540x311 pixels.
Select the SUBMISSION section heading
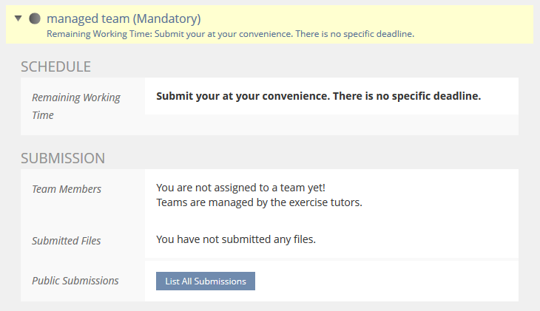coord(63,158)
